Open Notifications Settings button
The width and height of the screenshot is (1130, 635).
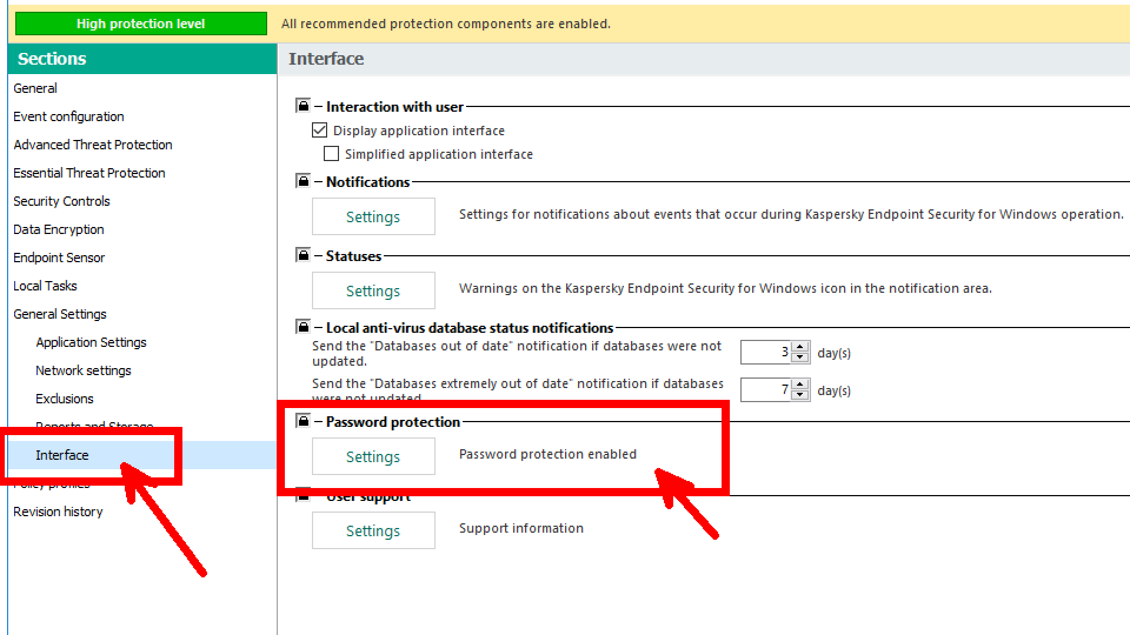coord(373,216)
